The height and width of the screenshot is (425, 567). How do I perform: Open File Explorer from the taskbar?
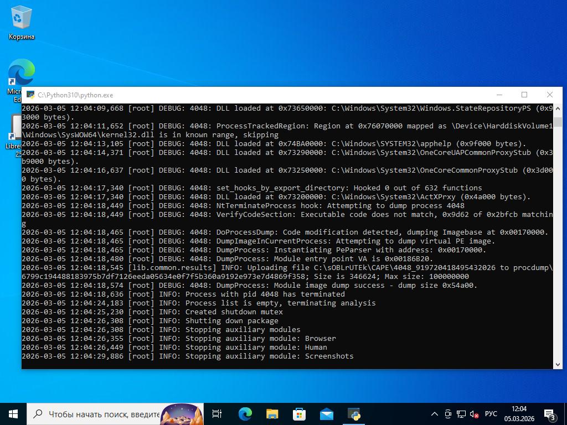272,414
